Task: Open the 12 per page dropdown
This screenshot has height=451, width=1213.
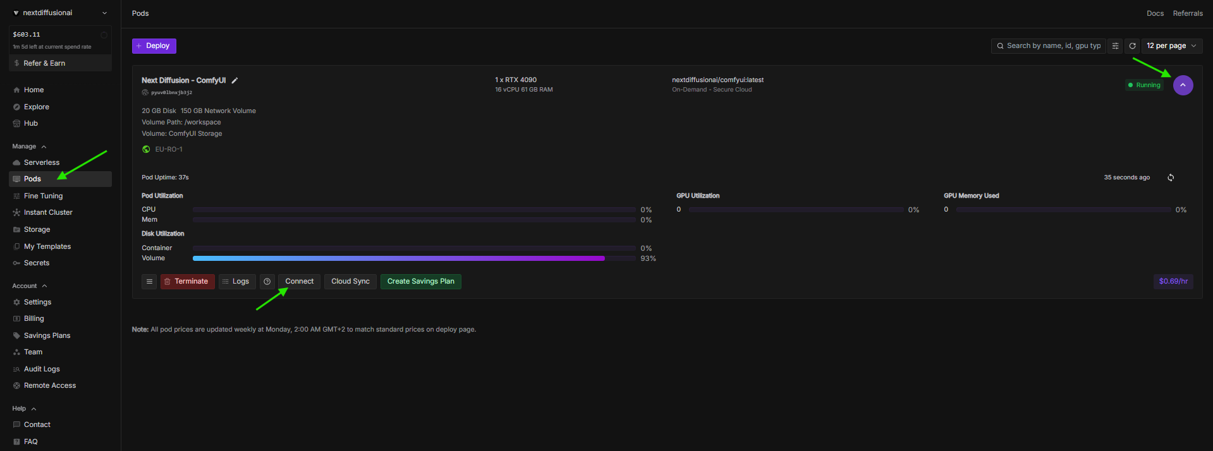Action: 1171,46
